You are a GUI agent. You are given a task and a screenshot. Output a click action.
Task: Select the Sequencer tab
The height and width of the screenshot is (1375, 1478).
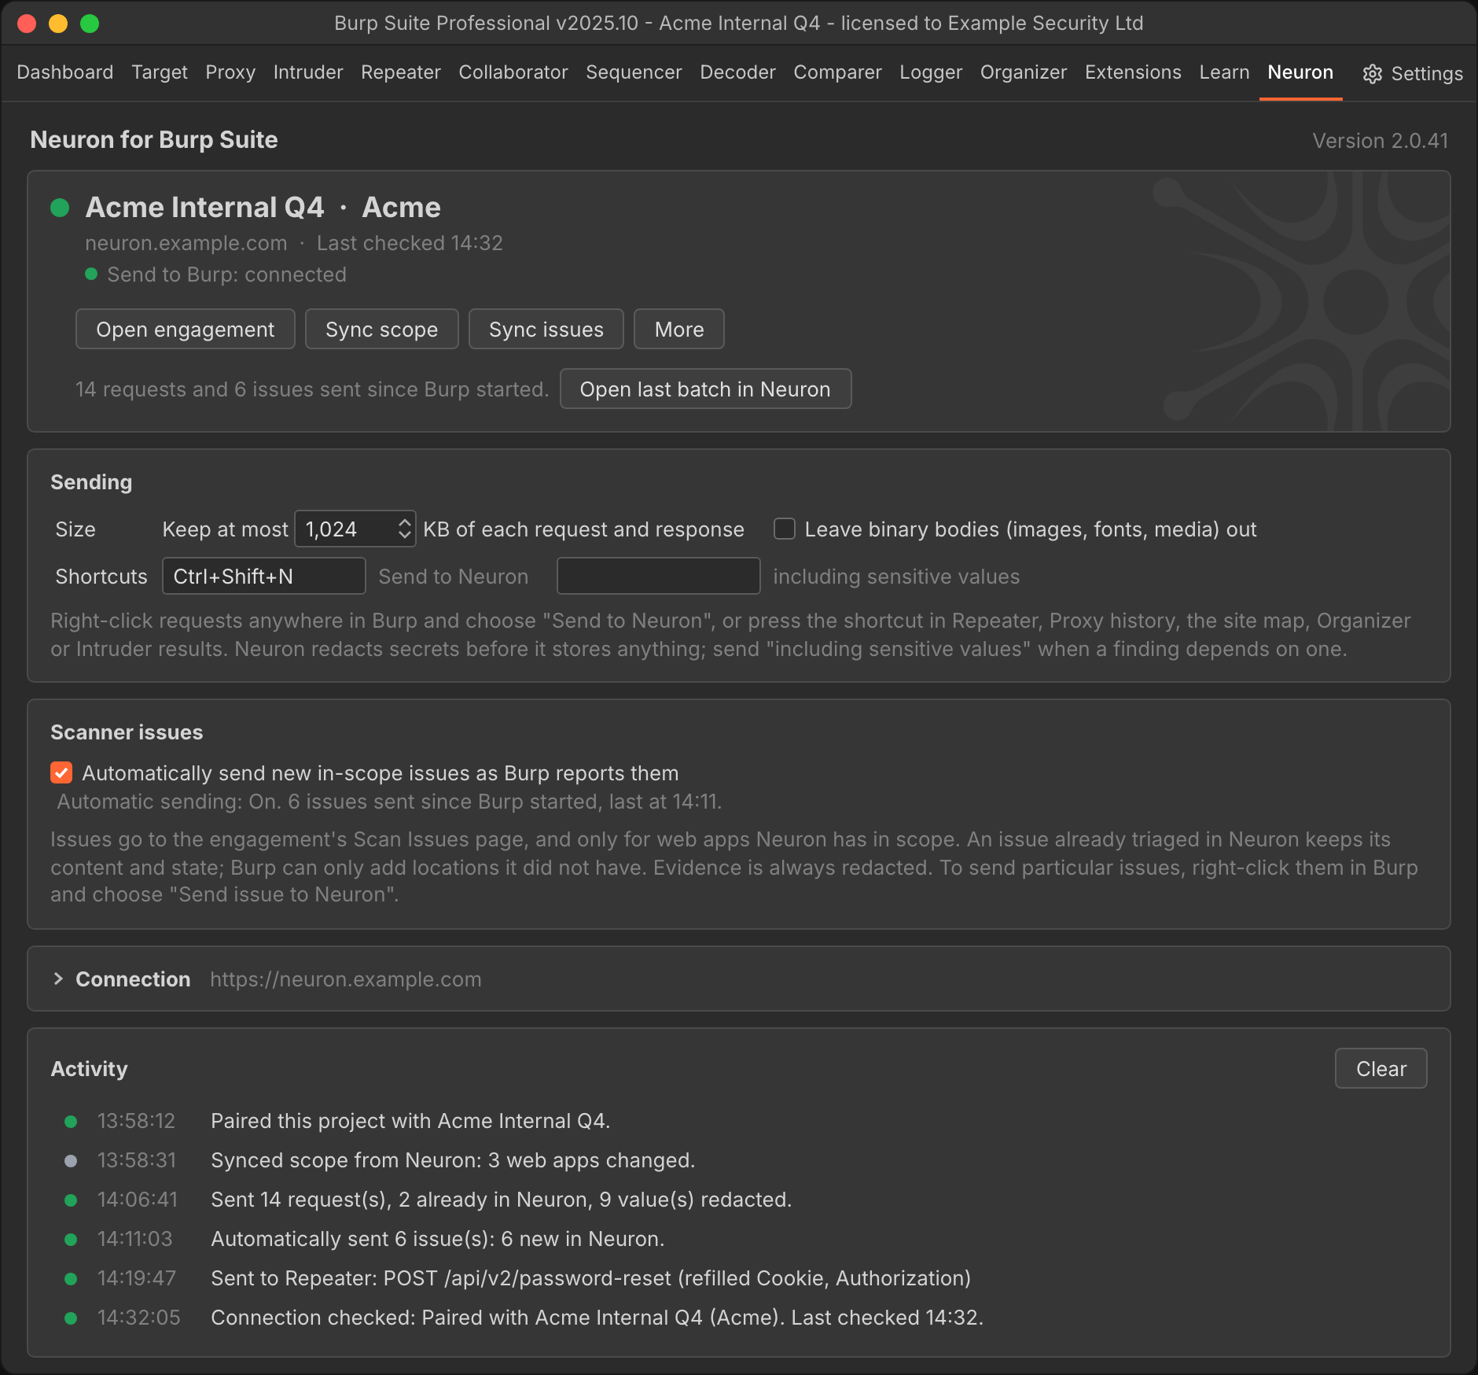(x=634, y=72)
